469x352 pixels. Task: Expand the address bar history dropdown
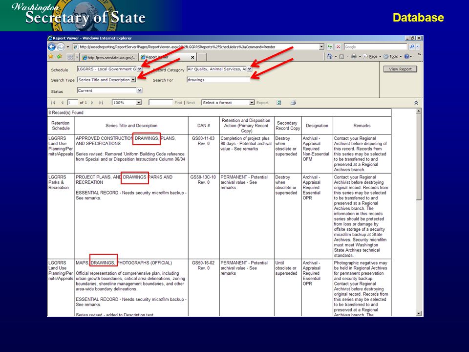click(321, 47)
